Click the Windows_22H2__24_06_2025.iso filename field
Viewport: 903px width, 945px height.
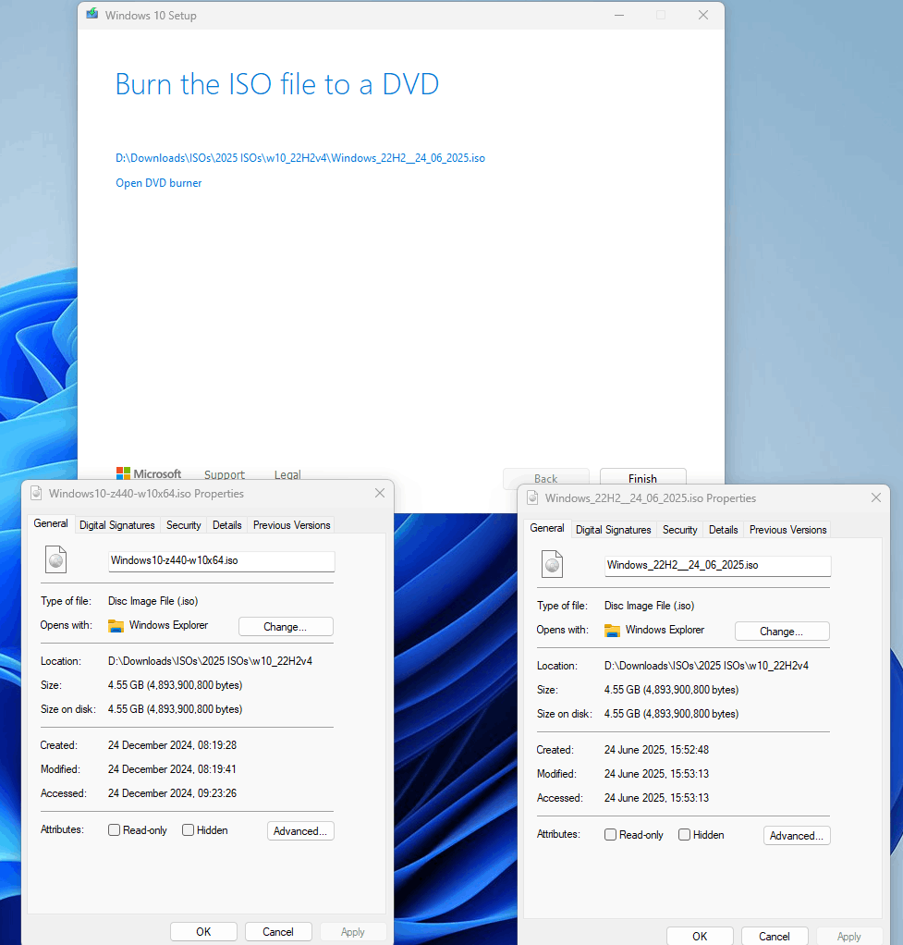717,565
